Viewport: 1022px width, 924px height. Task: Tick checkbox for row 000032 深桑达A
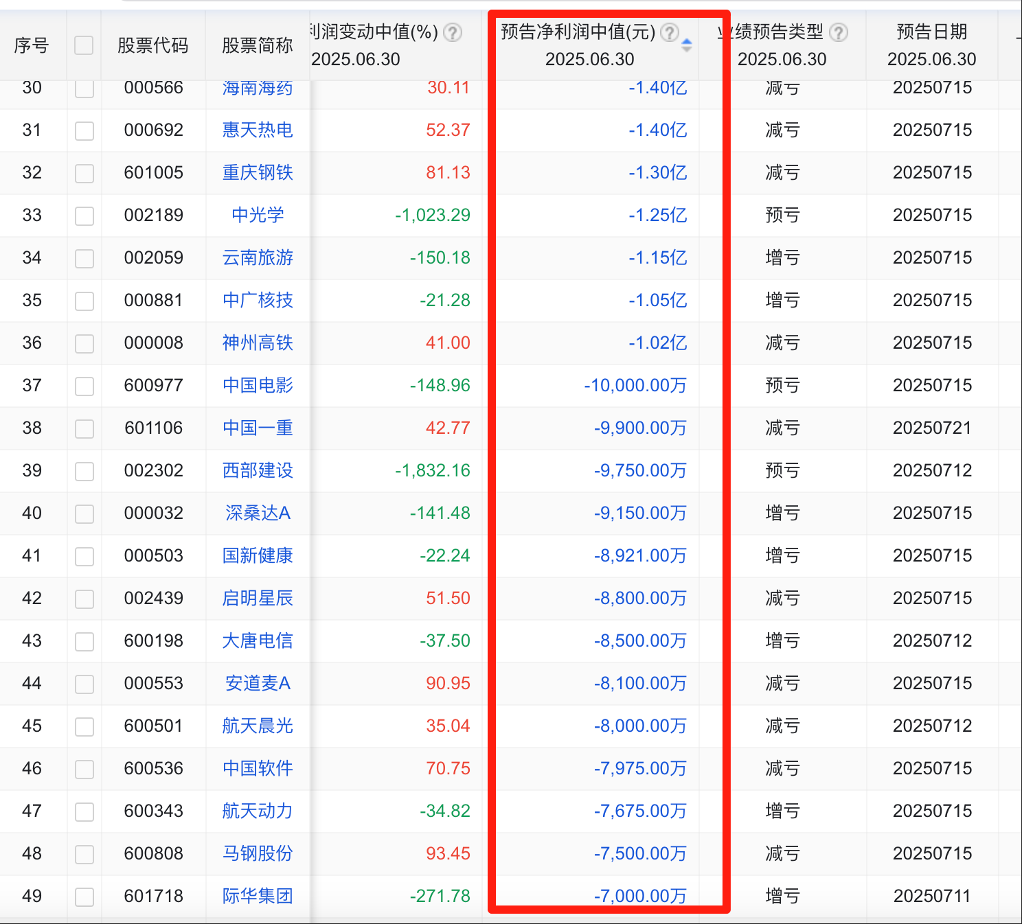point(84,514)
